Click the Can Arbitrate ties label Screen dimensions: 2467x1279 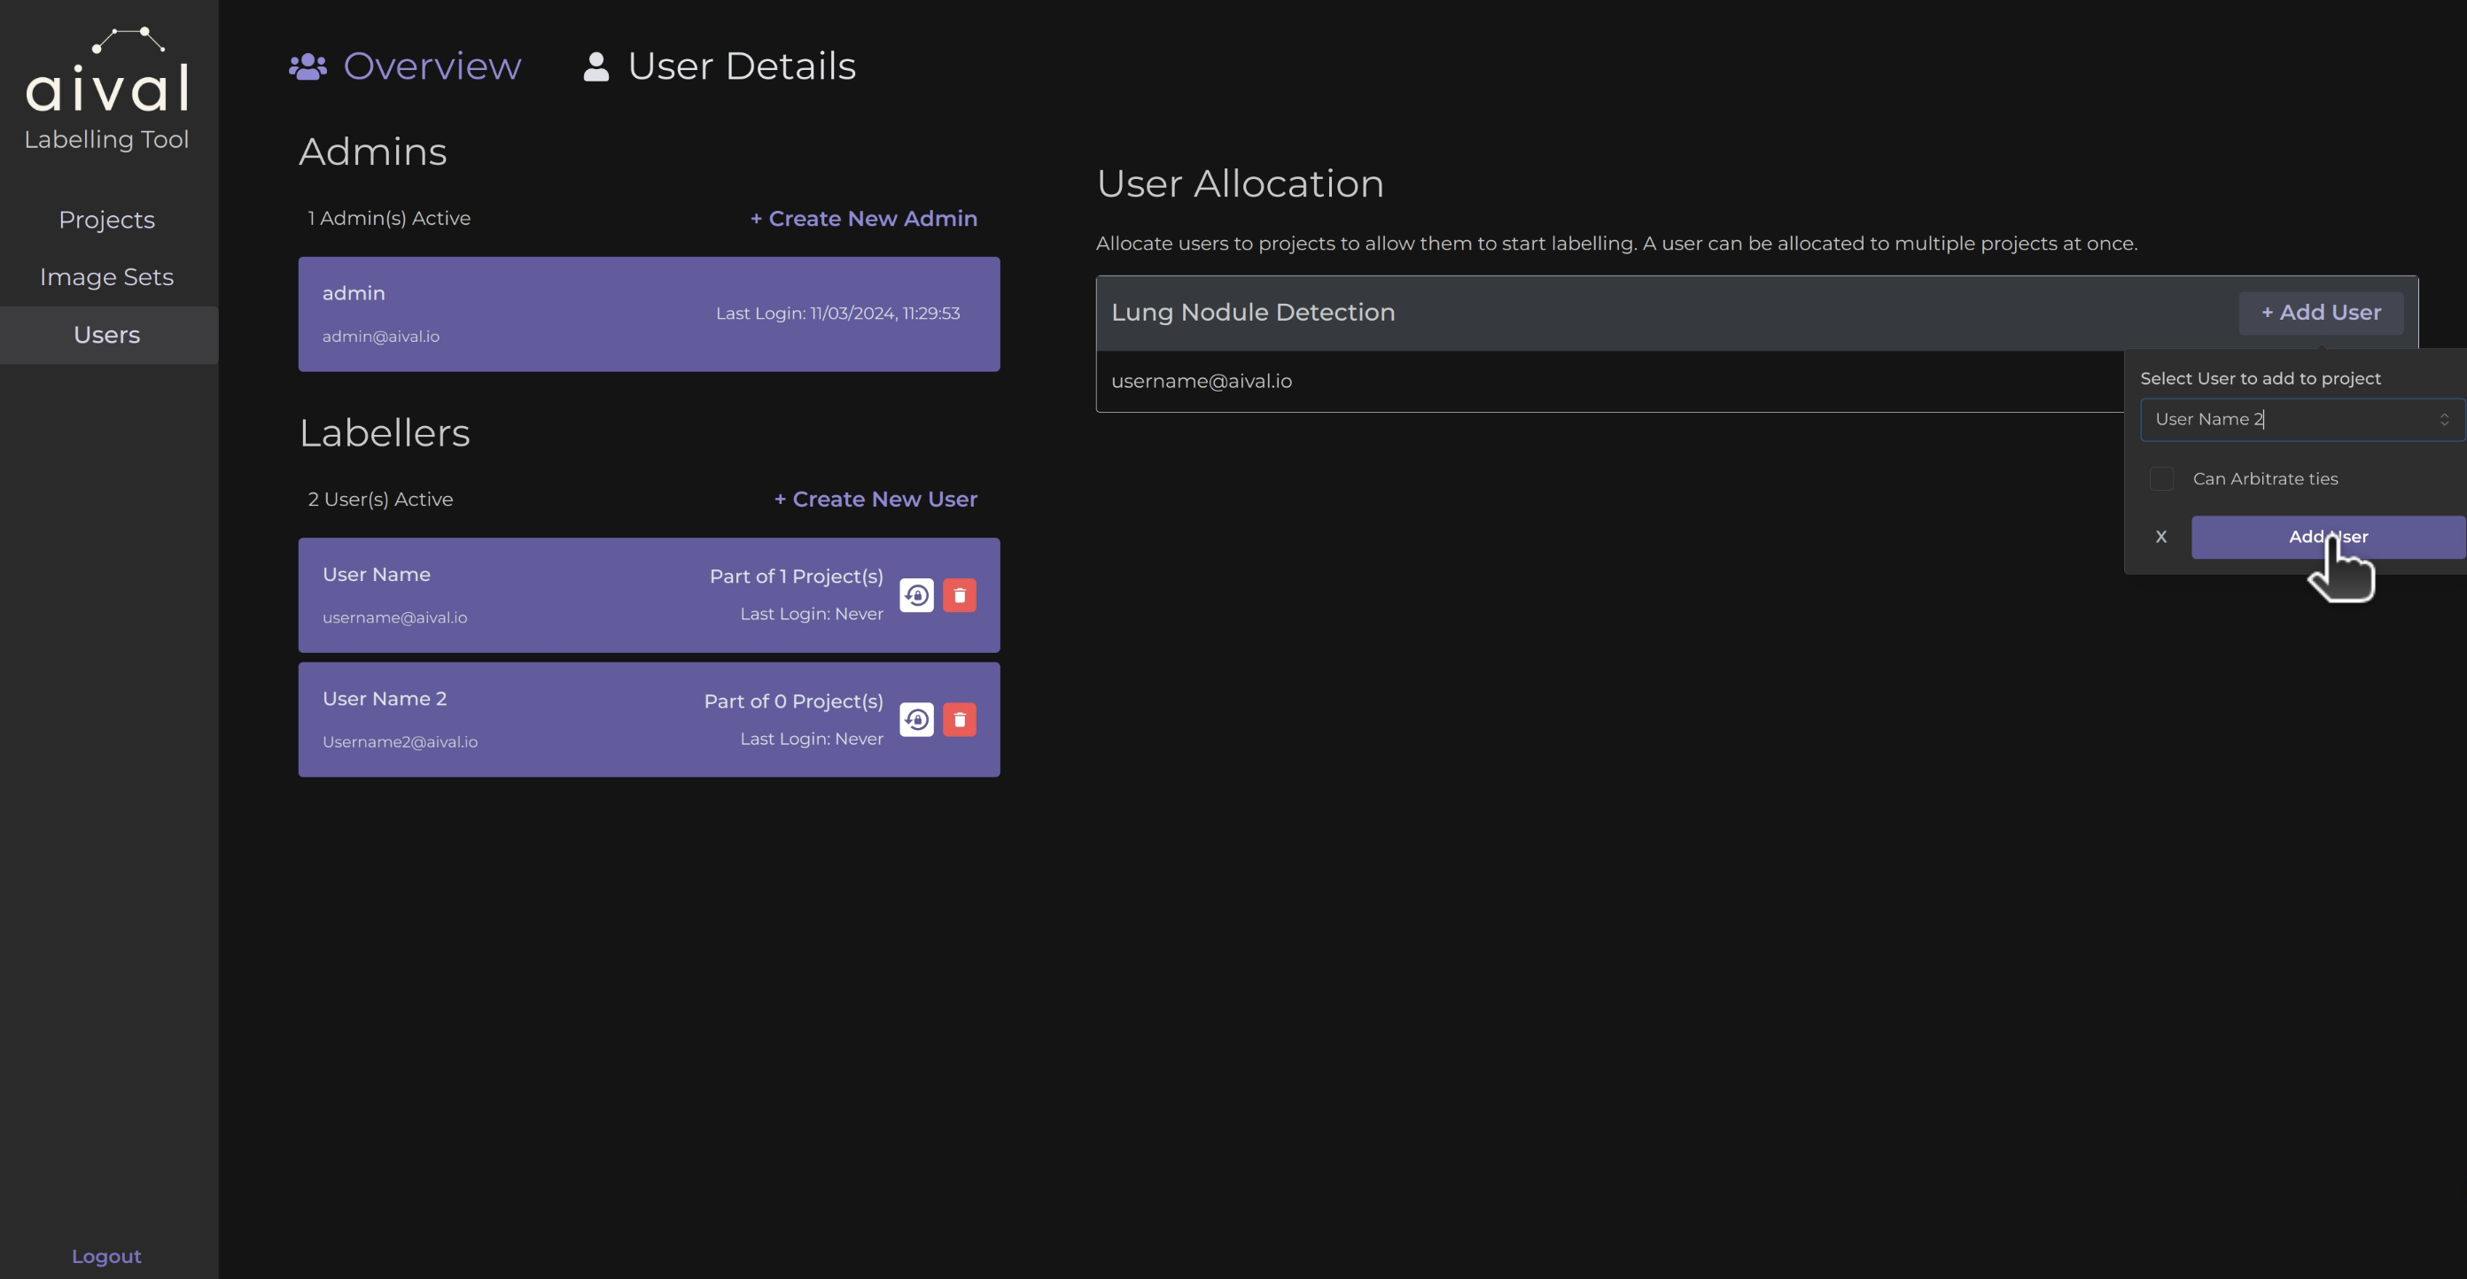[2265, 478]
